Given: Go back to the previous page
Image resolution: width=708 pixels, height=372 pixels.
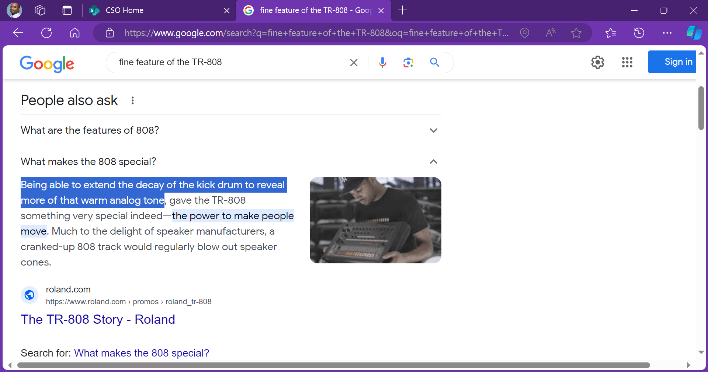Looking at the screenshot, I should (18, 33).
